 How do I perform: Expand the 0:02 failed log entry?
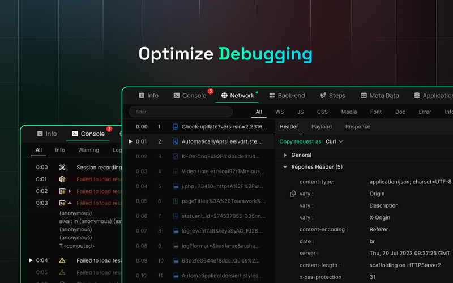(x=69, y=191)
